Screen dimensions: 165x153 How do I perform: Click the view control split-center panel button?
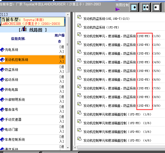click(x=146, y=7)
